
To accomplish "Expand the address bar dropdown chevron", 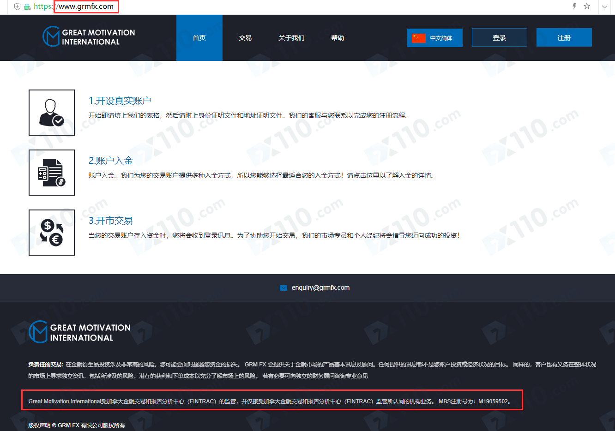I will pos(604,7).
